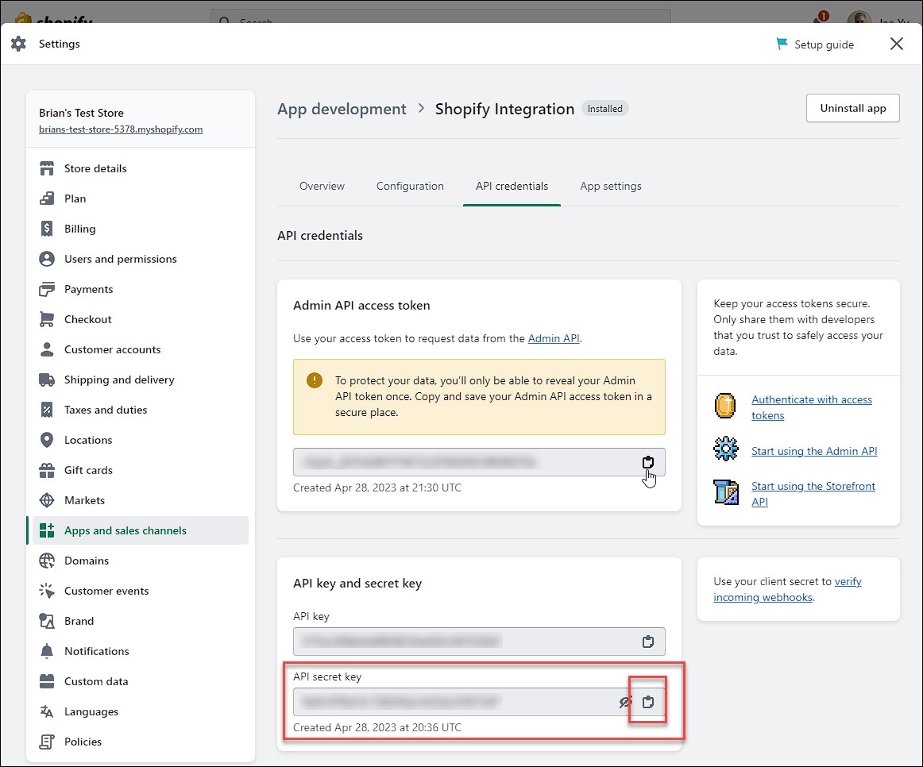Click the 'Admin API access token' heading
This screenshot has height=767, width=923.
pyautogui.click(x=361, y=305)
